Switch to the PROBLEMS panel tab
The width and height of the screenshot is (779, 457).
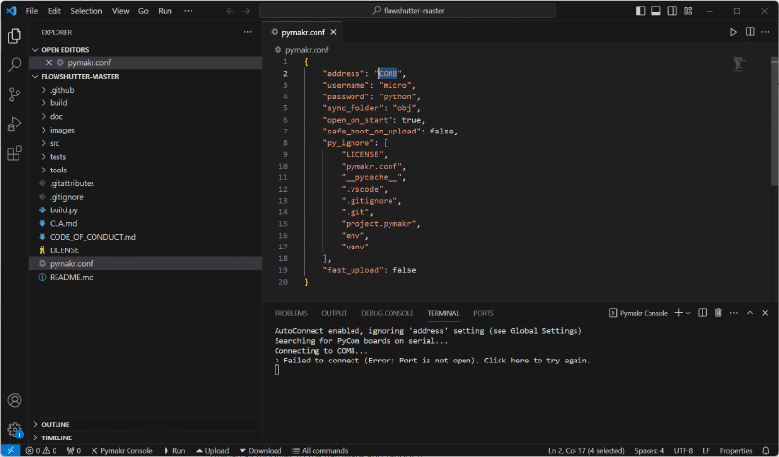[290, 313]
